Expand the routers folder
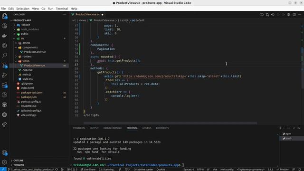The image size is (304, 171). [16, 57]
